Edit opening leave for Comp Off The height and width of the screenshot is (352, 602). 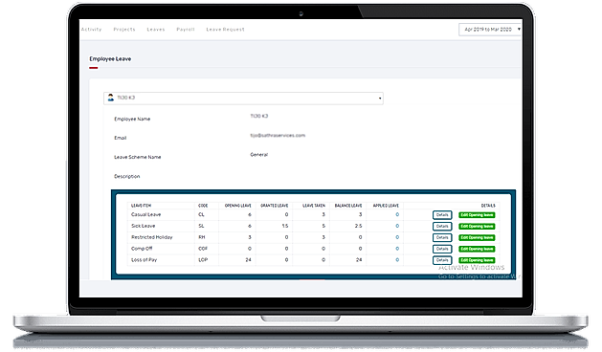click(477, 249)
